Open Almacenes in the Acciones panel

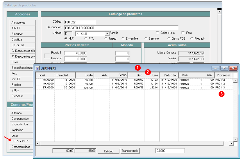tap(22, 22)
